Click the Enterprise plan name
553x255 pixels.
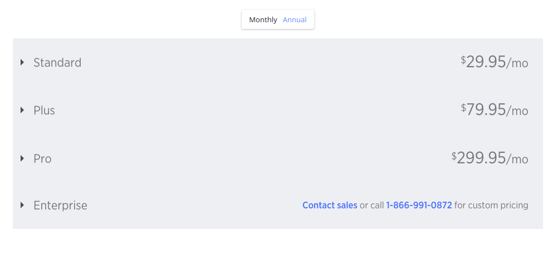tap(60, 206)
